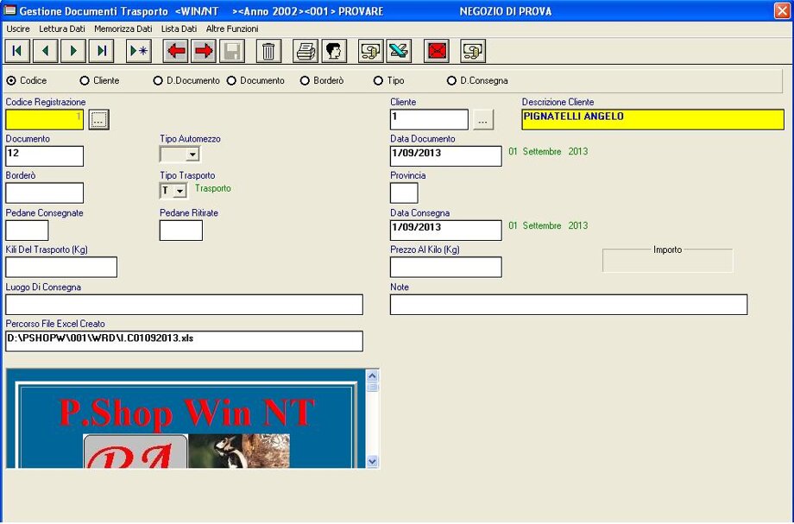Click the new record button with asterisk
This screenshot has width=794, height=524.
click(x=139, y=52)
